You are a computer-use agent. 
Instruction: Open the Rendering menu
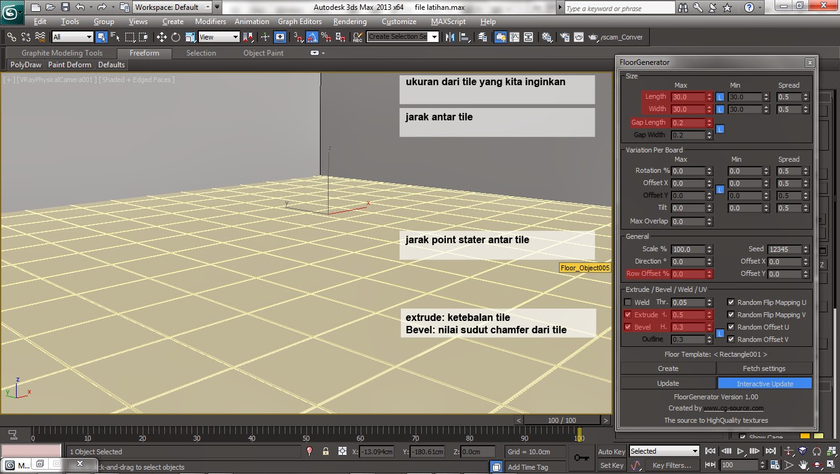pyautogui.click(x=350, y=21)
